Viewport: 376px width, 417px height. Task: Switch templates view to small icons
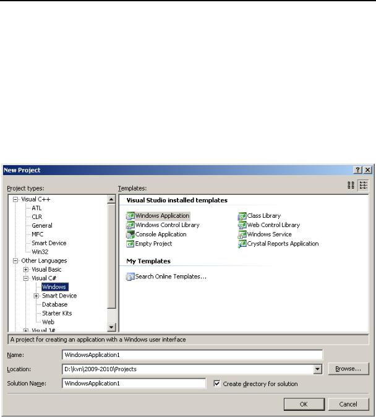(x=363, y=185)
